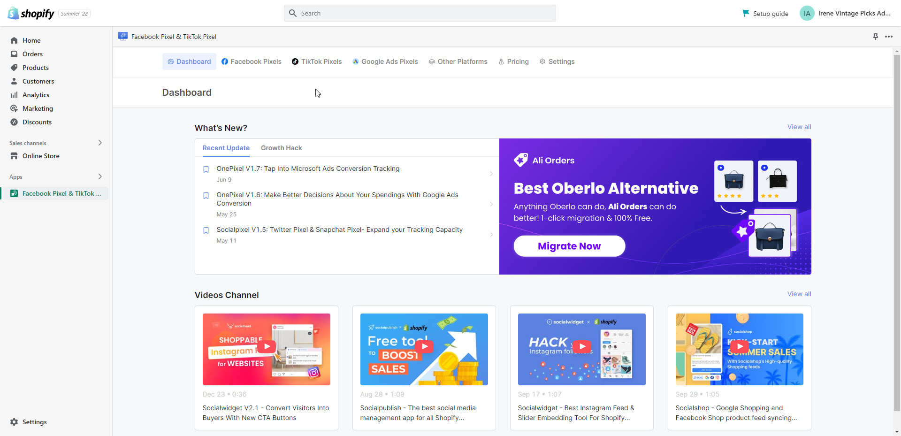Click 'Socialpublish - The best social media' title
The image size is (901, 436).
coord(418,413)
